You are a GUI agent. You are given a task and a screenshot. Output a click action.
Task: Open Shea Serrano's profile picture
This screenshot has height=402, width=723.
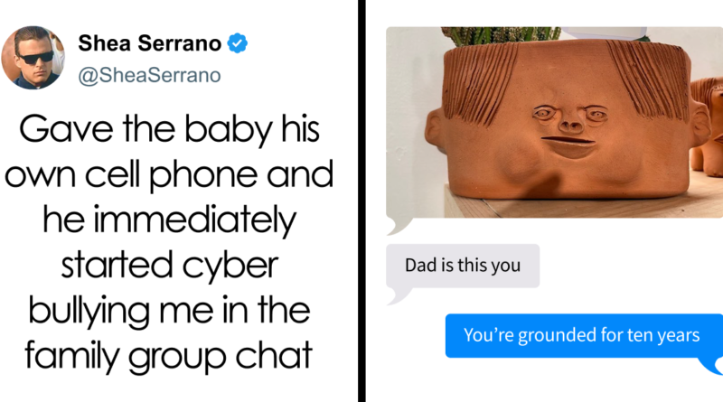click(33, 58)
